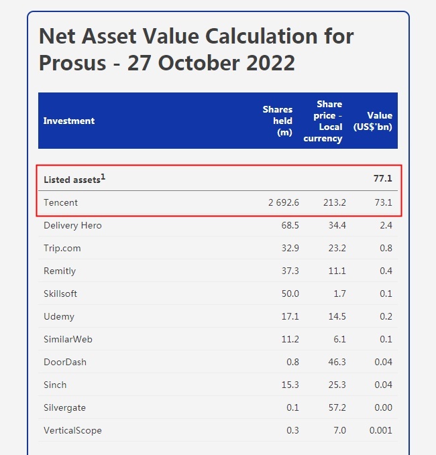436x455 pixels.
Task: Click the Delivery Hero row
Action: (72, 225)
